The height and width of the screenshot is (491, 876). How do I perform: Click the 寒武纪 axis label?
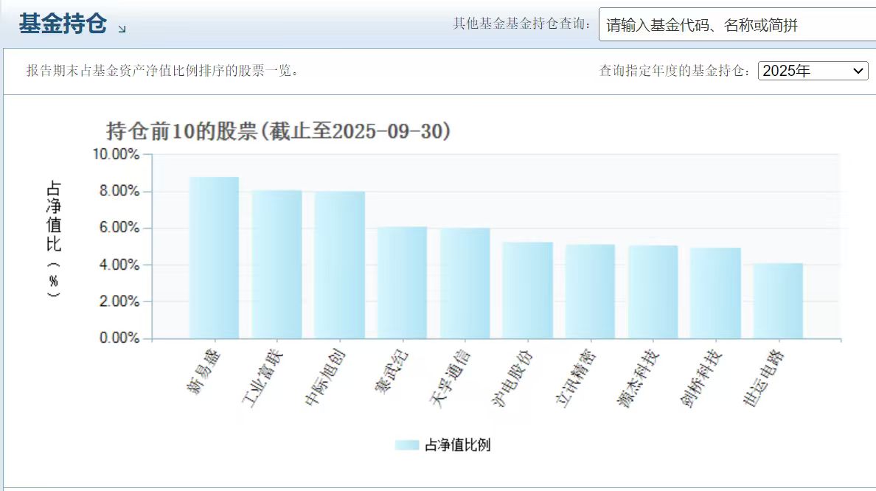392,372
